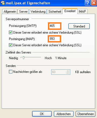Open the Server tab
The image size is (97, 118).
(x=23, y=12)
